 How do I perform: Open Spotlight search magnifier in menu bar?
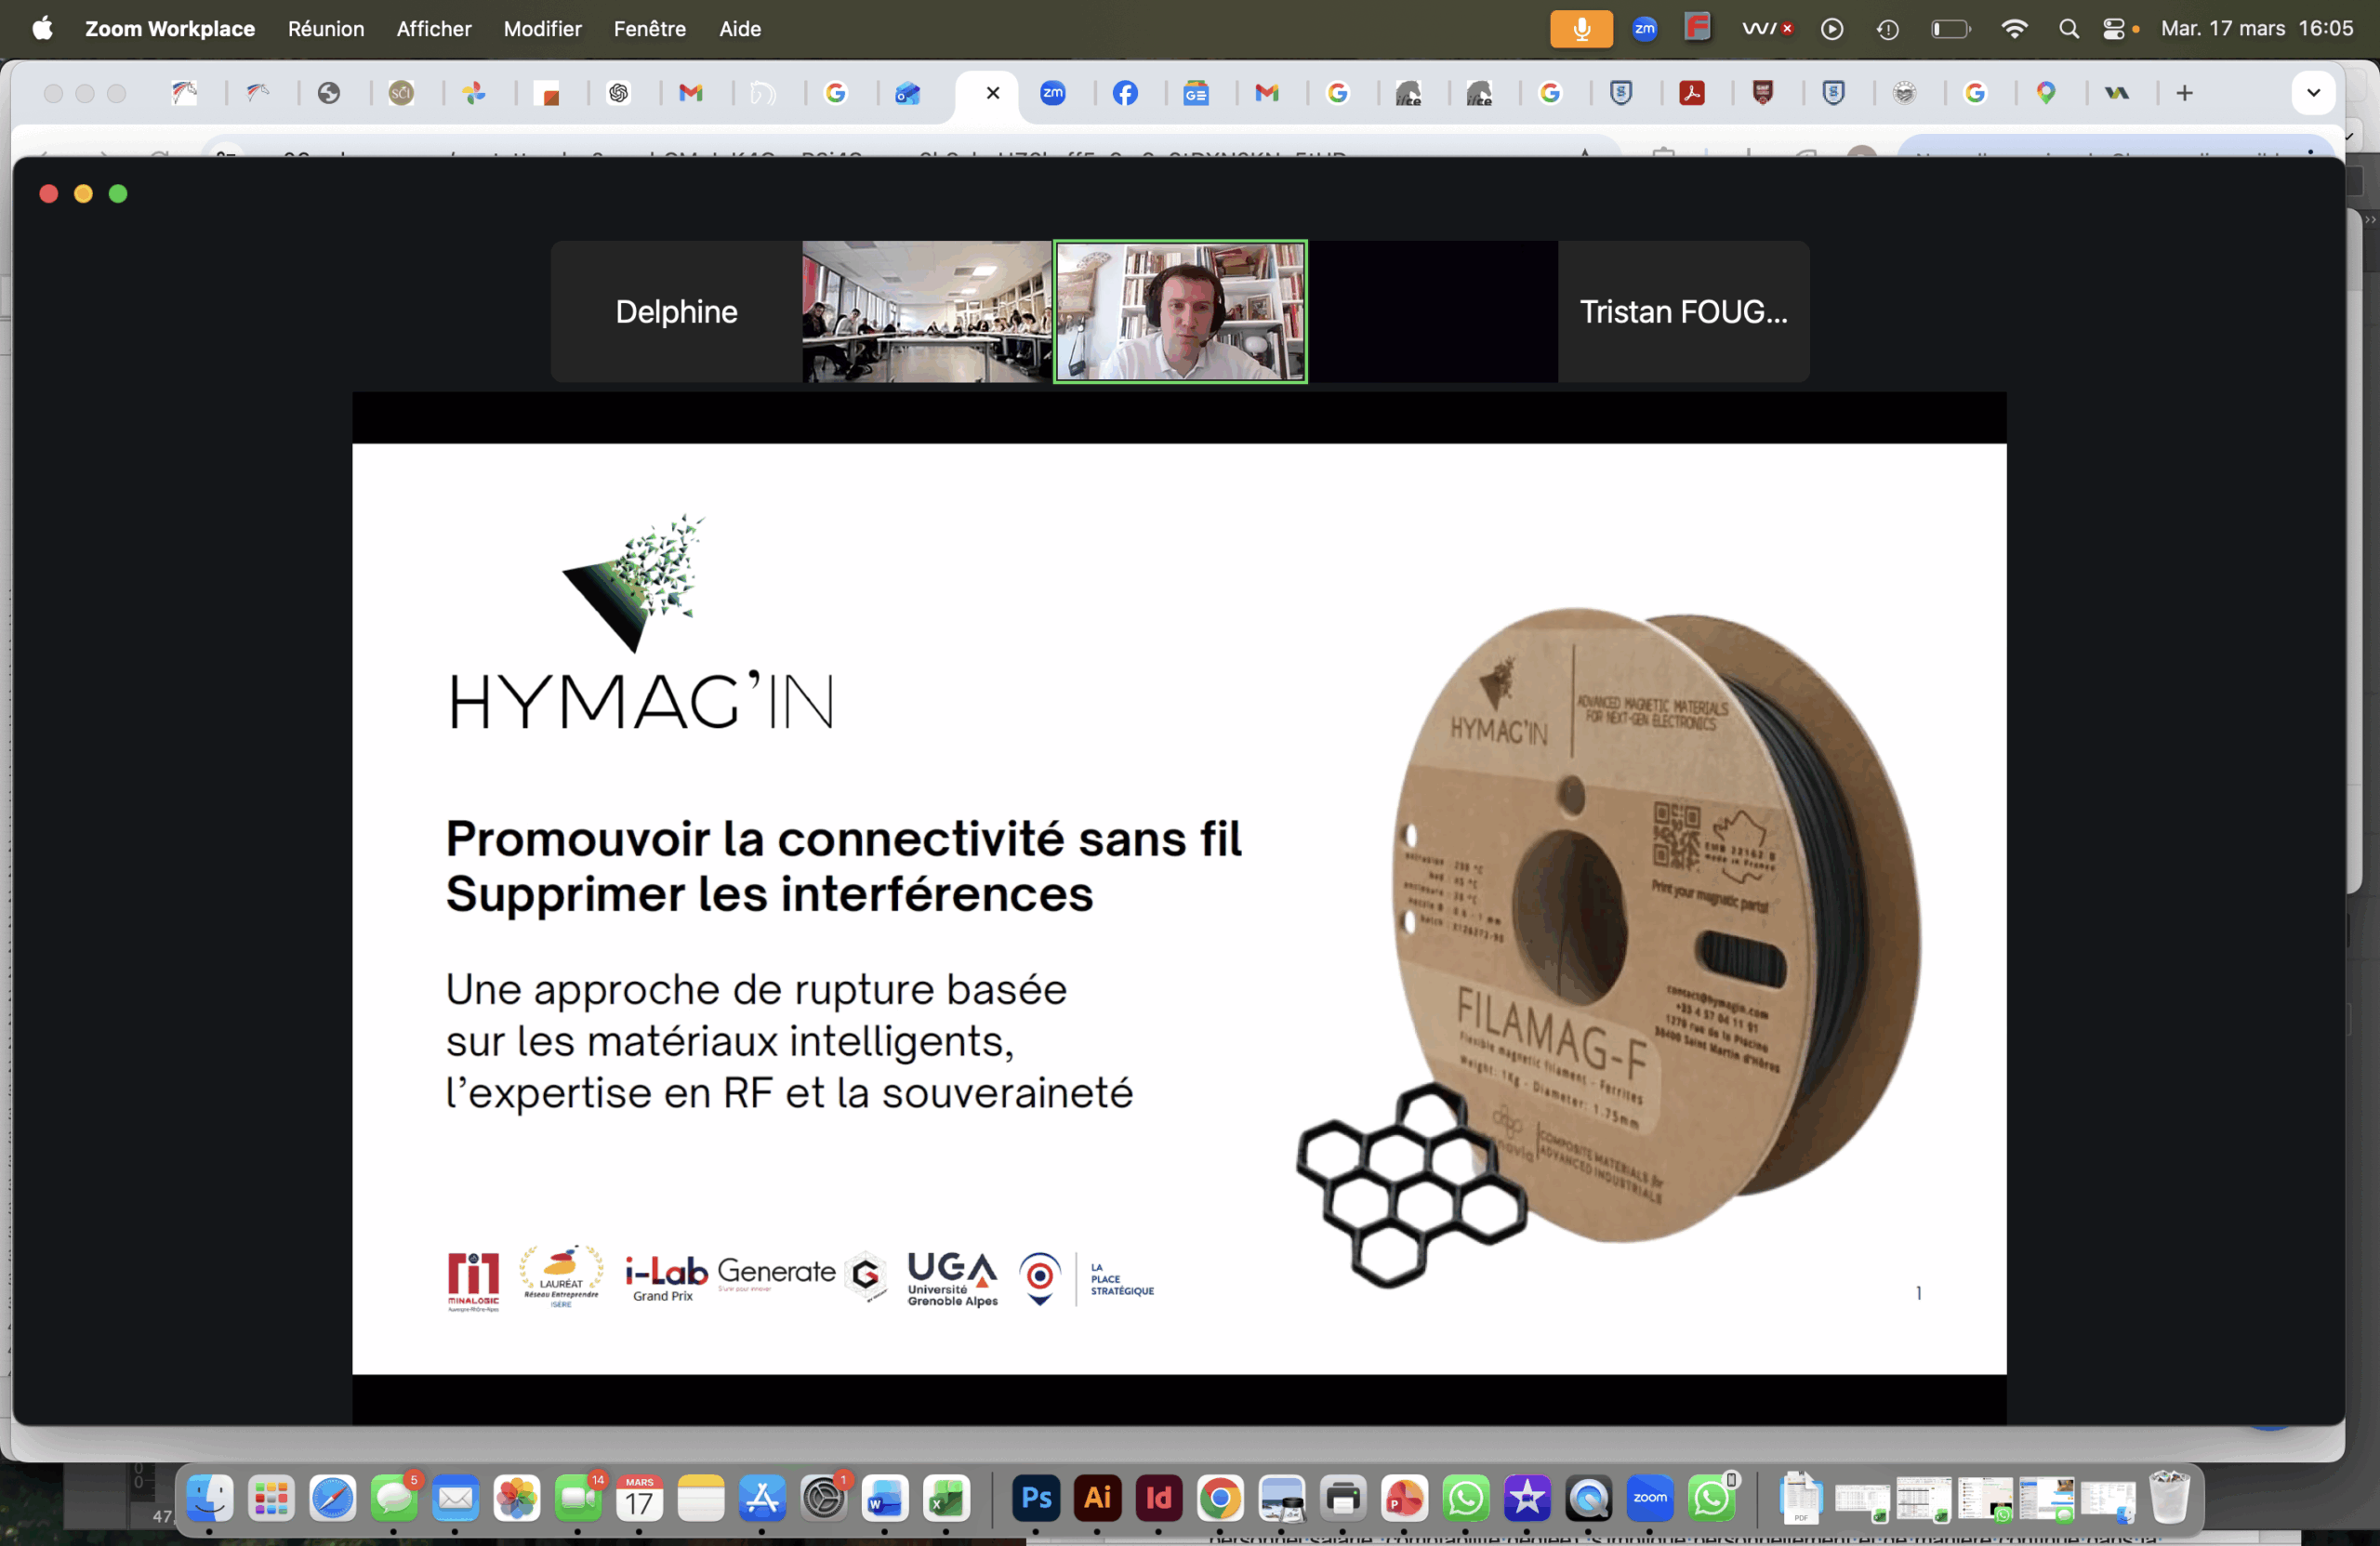(2068, 29)
